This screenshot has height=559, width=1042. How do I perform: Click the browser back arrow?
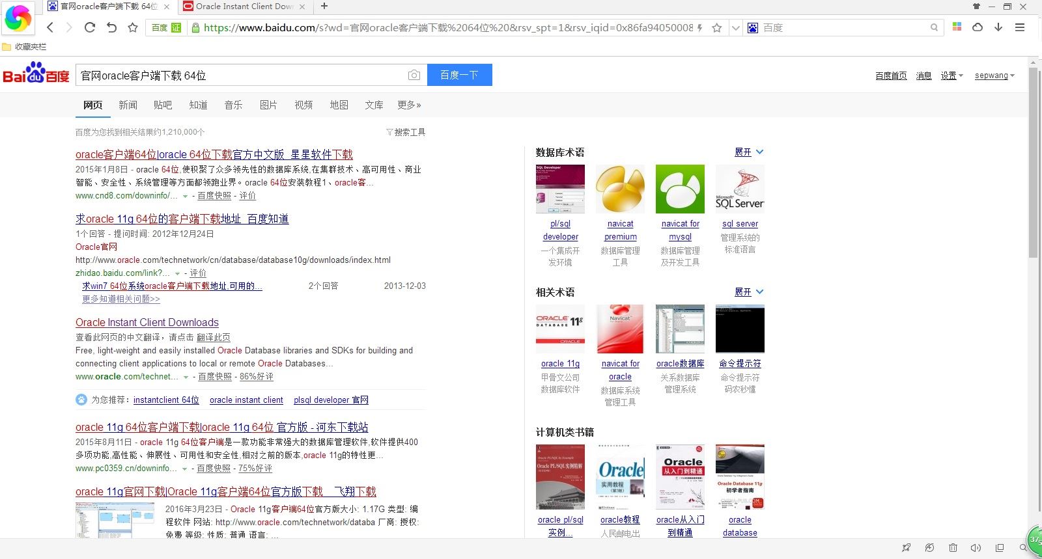click(50, 27)
